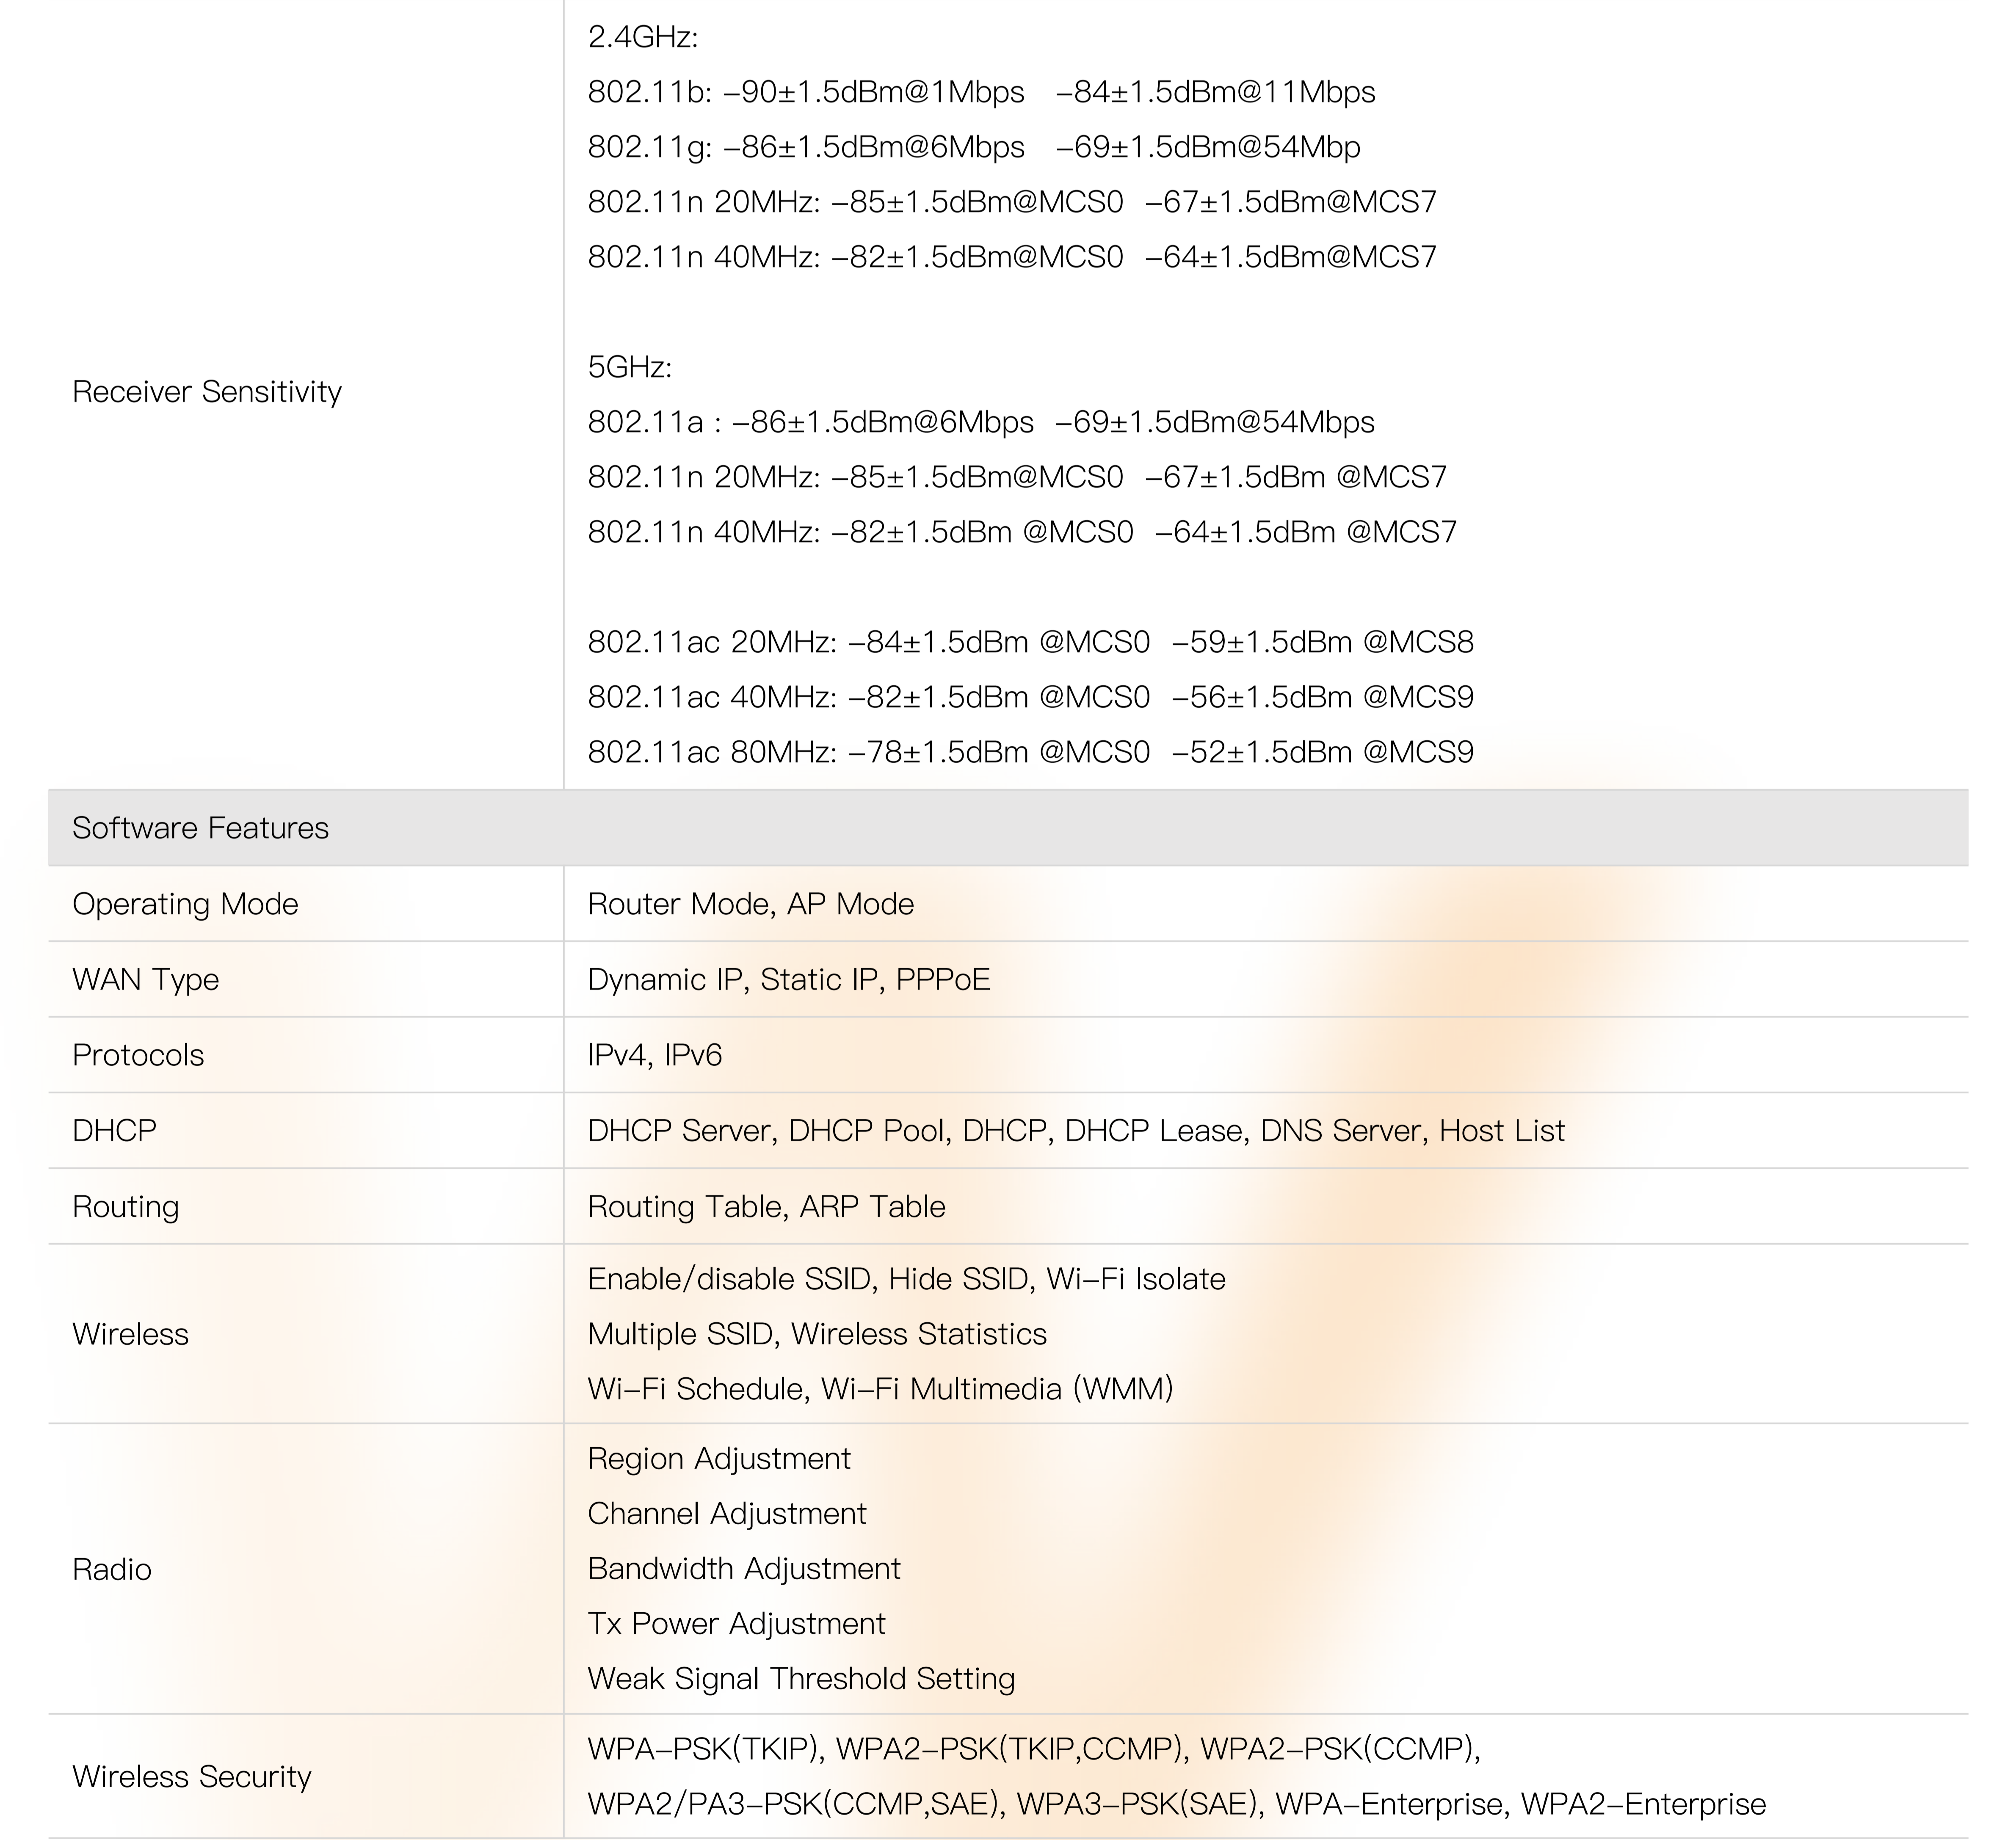Click the IPv4, IPv6 value
The height and width of the screenshot is (1840, 2016).
(654, 1055)
